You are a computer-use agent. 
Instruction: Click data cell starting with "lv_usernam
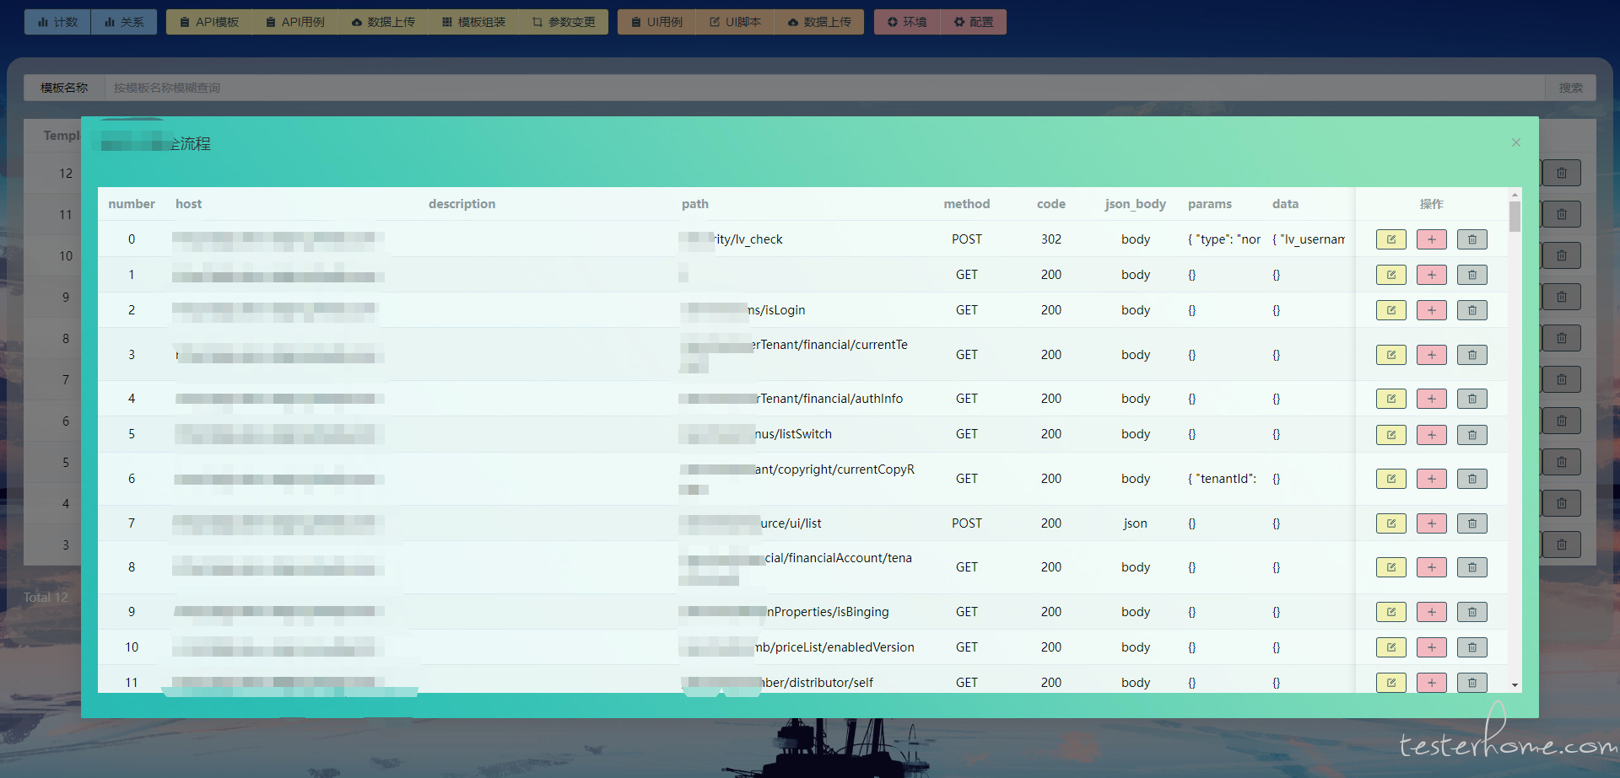1309,239
